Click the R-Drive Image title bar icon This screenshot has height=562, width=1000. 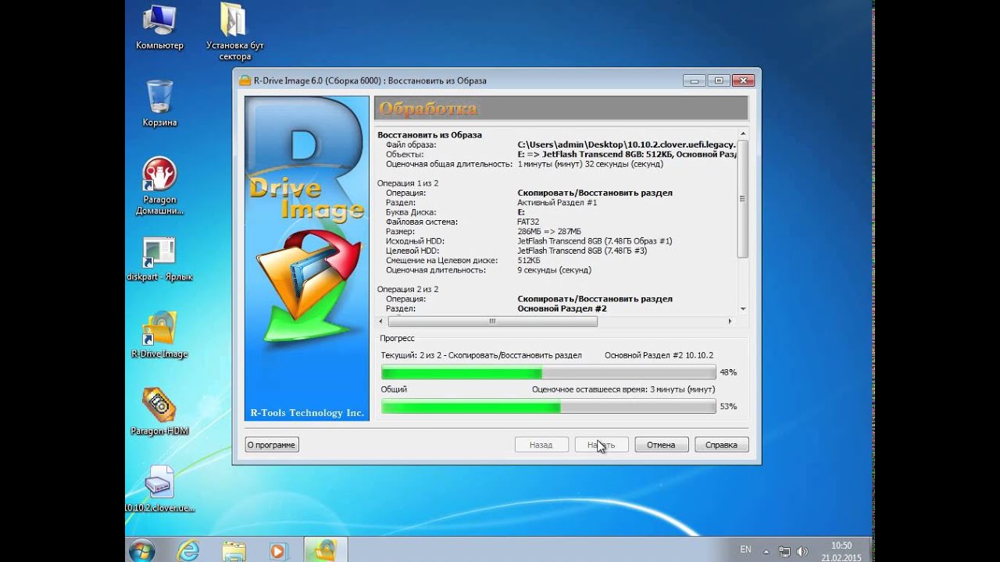[245, 80]
